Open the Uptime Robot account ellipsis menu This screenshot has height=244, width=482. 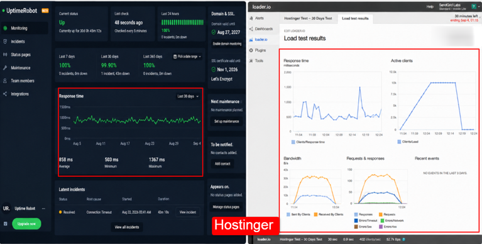pos(43,208)
